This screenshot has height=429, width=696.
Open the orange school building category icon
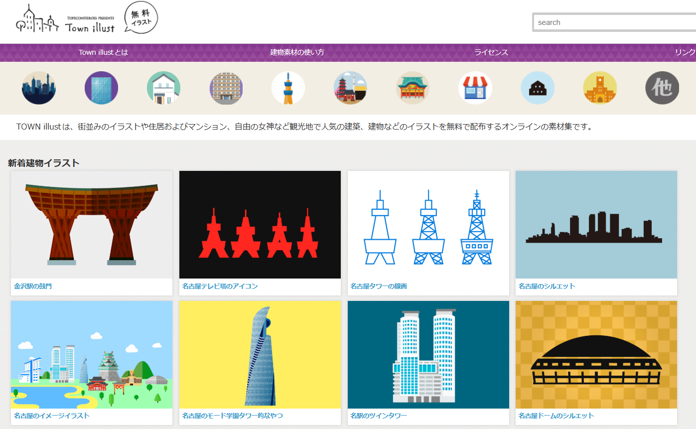[600, 88]
